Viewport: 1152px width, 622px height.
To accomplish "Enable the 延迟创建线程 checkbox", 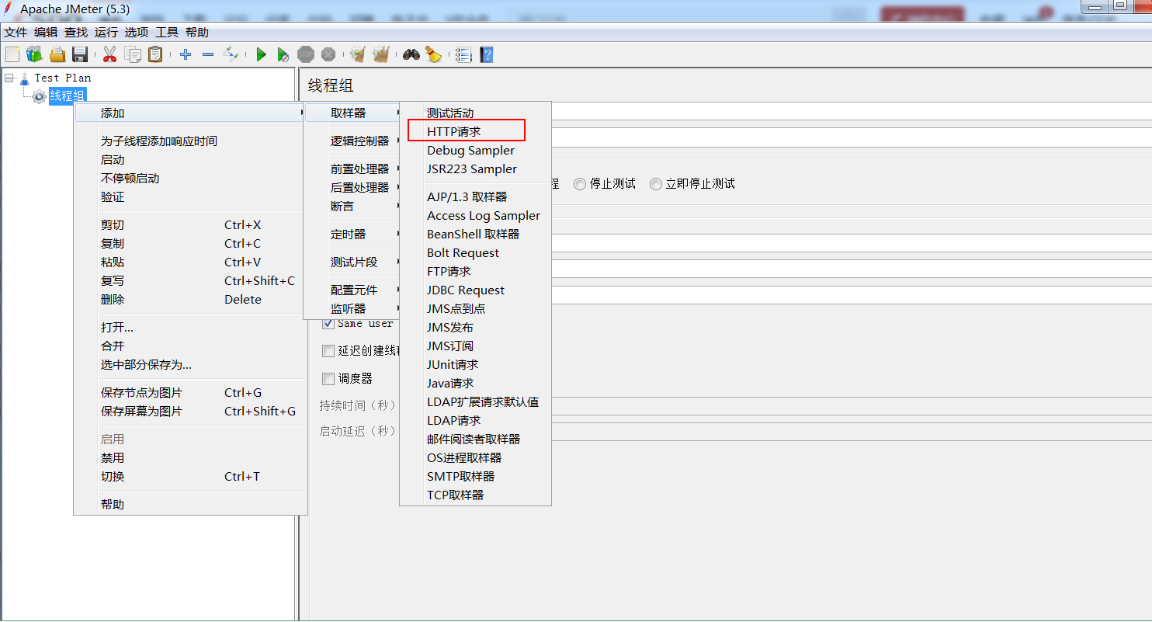I will click(x=328, y=351).
